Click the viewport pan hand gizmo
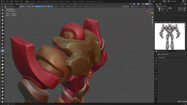 coord(152,20)
